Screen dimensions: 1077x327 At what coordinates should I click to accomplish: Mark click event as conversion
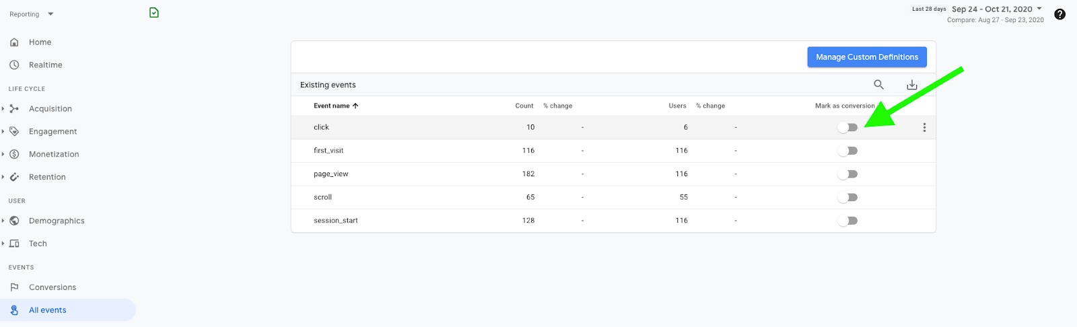[x=847, y=127]
